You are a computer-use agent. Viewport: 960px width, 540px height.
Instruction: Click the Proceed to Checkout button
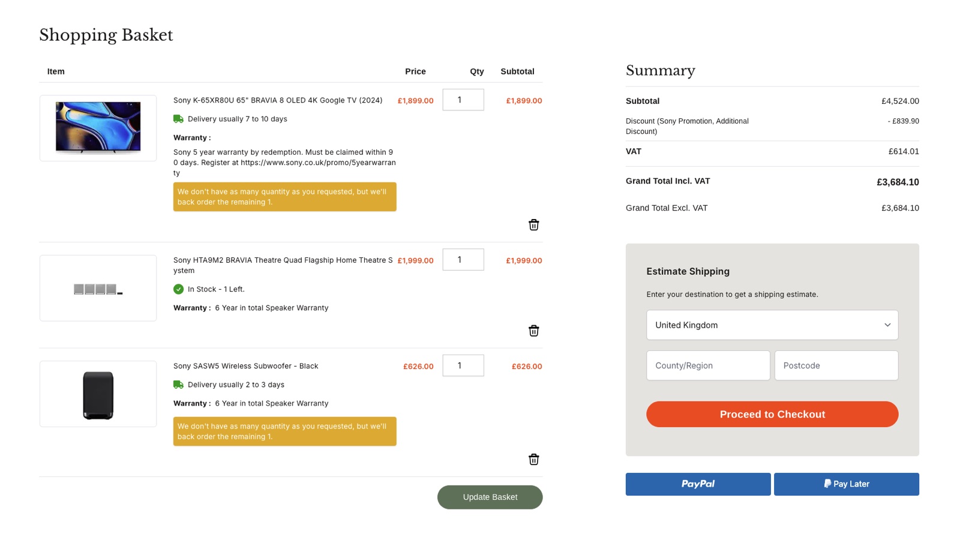coord(772,415)
